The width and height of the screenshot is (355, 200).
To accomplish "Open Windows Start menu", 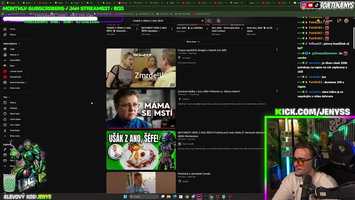I will click(125, 197).
